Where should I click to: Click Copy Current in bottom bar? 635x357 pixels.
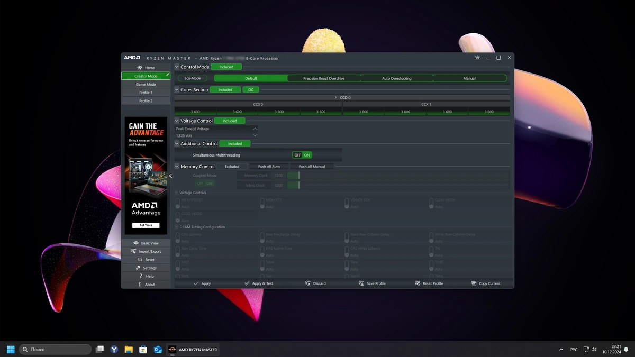(486, 283)
